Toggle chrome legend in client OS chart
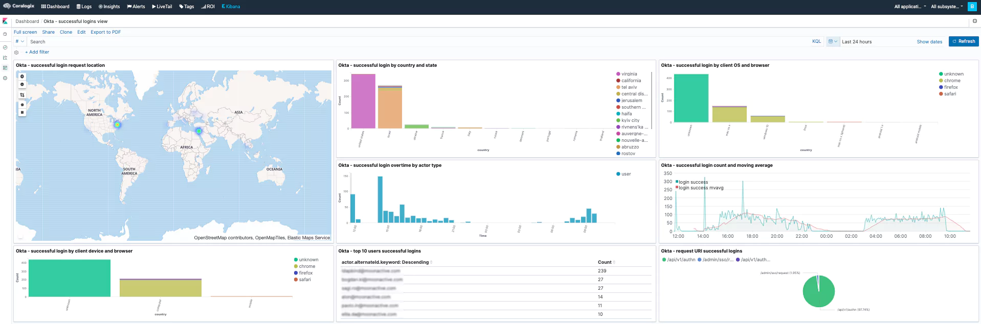This screenshot has width=981, height=324. pos(950,81)
